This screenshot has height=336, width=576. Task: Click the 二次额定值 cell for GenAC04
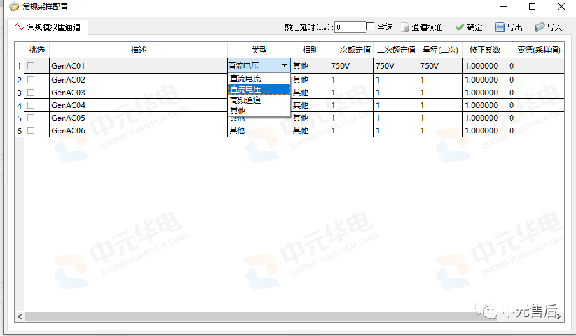click(395, 105)
